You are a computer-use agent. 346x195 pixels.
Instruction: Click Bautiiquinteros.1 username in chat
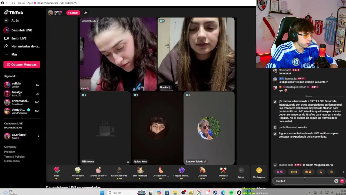click(296, 87)
